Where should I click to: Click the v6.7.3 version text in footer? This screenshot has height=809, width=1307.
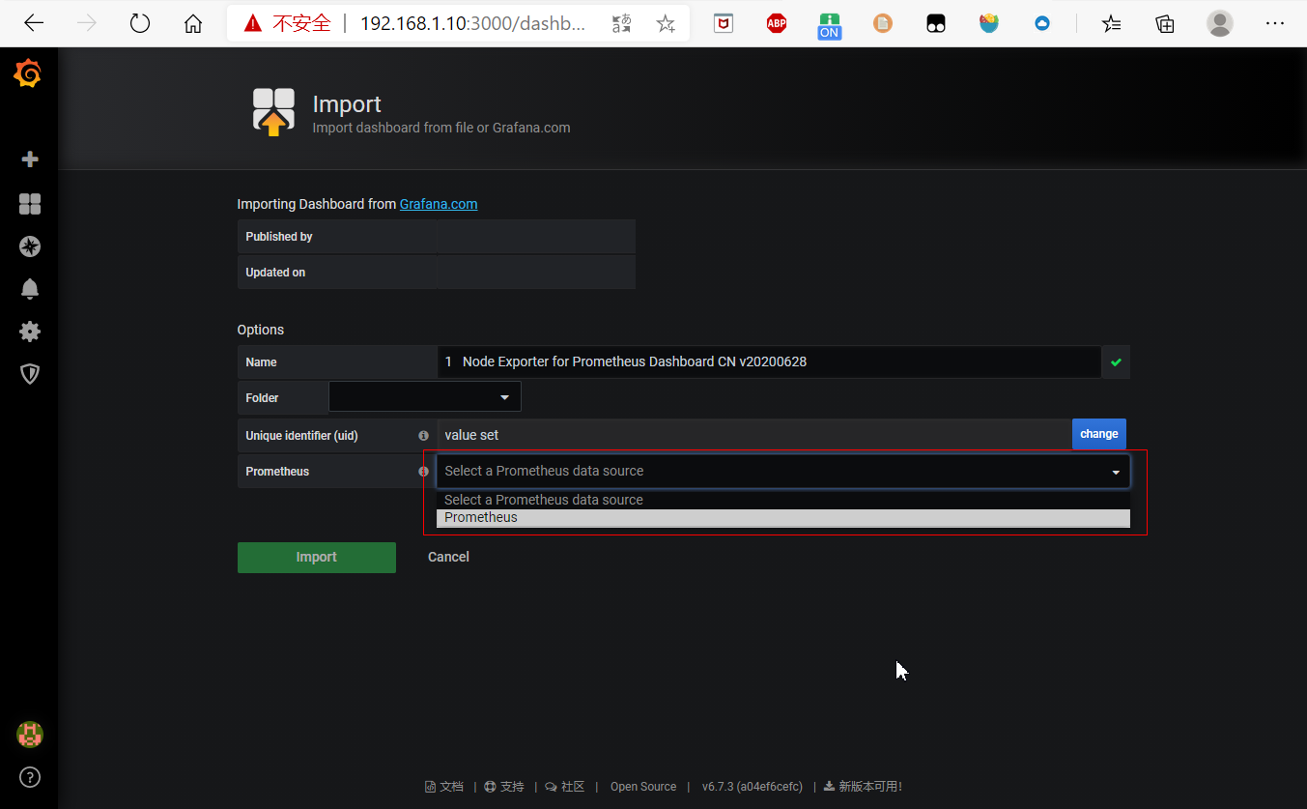point(753,787)
